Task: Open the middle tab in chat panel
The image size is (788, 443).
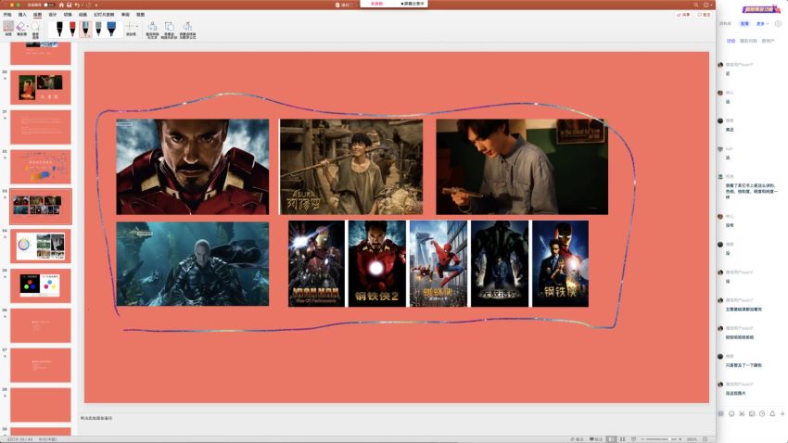Action: point(748,41)
